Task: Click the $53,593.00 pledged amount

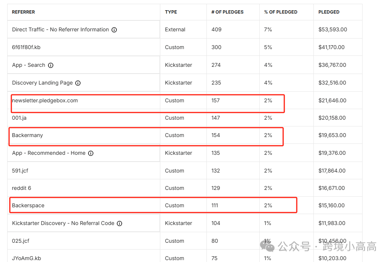Action: [x=333, y=29]
